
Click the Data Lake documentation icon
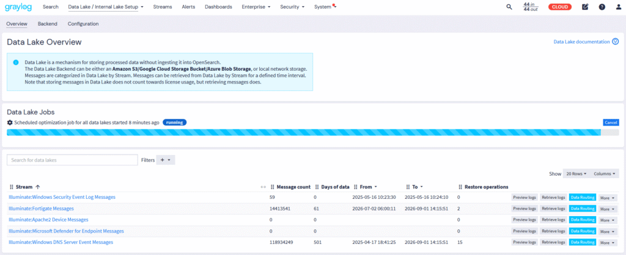[616, 41]
